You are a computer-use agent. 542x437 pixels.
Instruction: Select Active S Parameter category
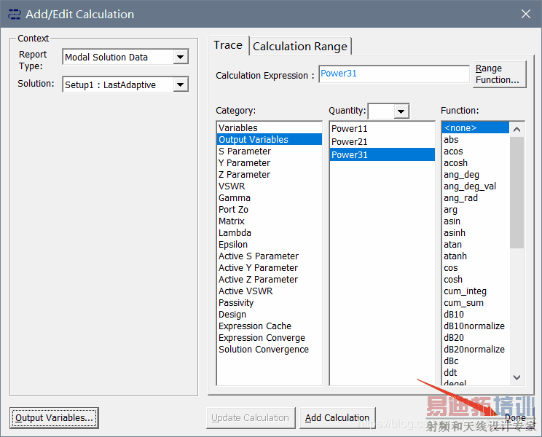270,256
